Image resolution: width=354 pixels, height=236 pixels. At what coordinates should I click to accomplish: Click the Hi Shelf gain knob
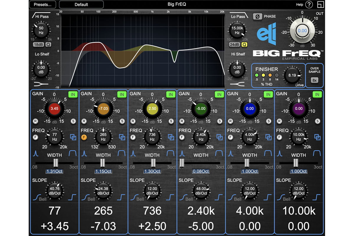(x=237, y=69)
